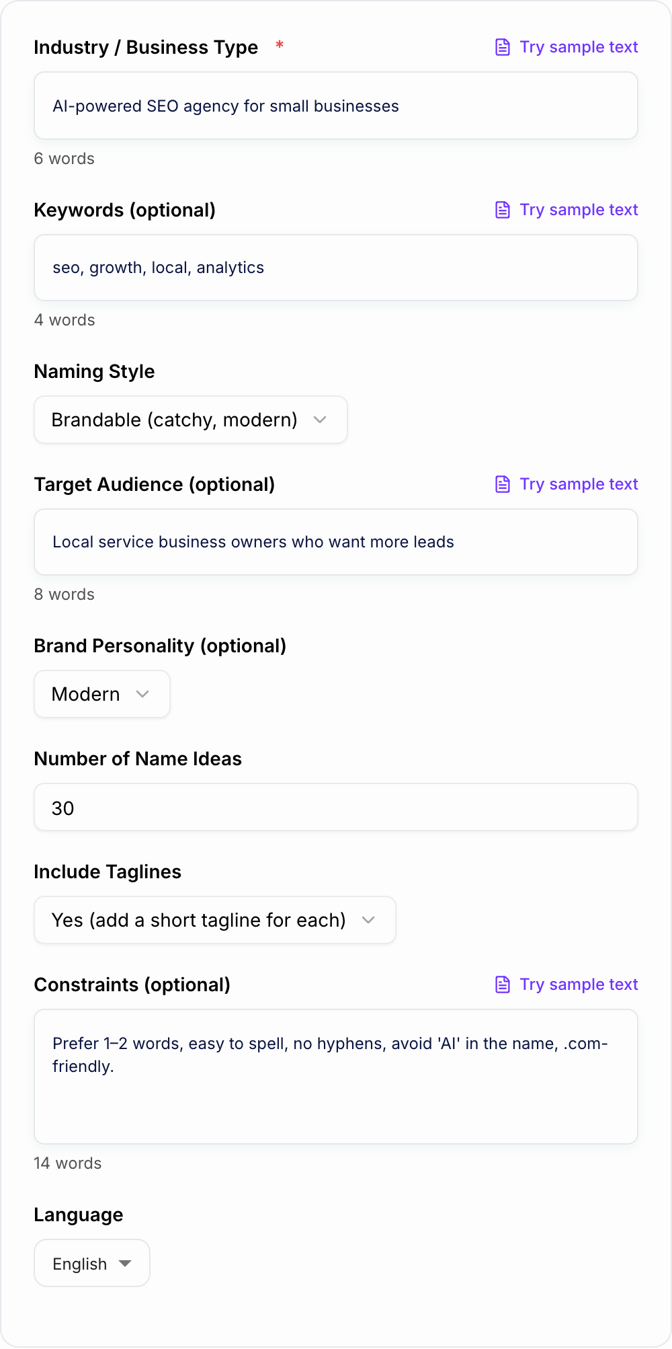Click the 'Naming Style' label

[95, 371]
